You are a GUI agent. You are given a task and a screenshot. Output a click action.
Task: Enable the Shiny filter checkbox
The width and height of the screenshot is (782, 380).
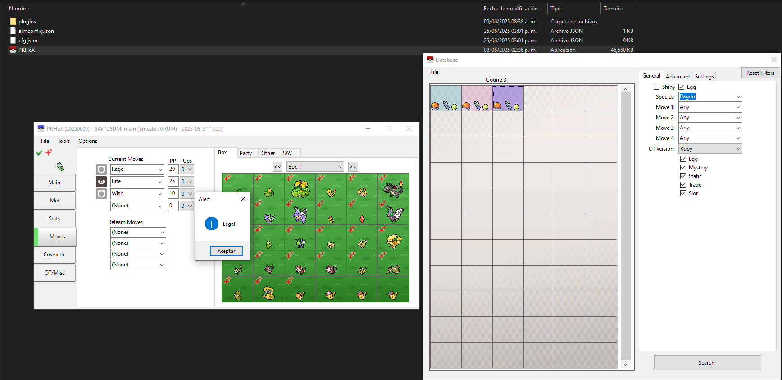pos(656,87)
